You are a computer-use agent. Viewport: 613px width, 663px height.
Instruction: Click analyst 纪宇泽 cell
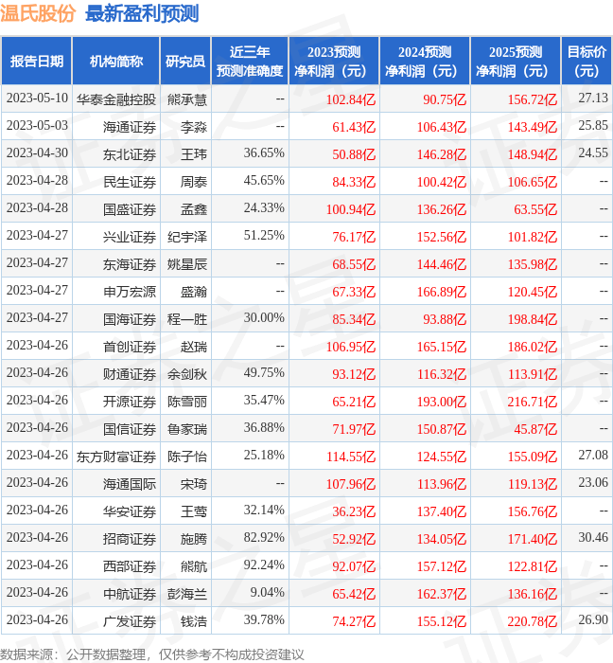(x=187, y=237)
